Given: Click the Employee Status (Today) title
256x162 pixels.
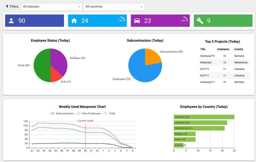Looking at the screenshot, I should 50,40.
